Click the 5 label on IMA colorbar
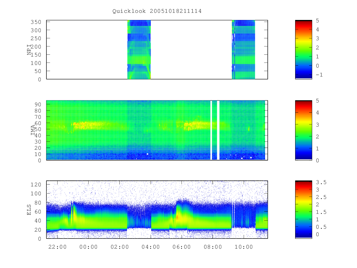 point(317,101)
